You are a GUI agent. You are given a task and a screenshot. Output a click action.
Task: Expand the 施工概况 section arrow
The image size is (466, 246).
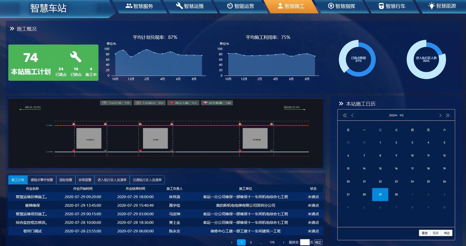[x=12, y=28]
